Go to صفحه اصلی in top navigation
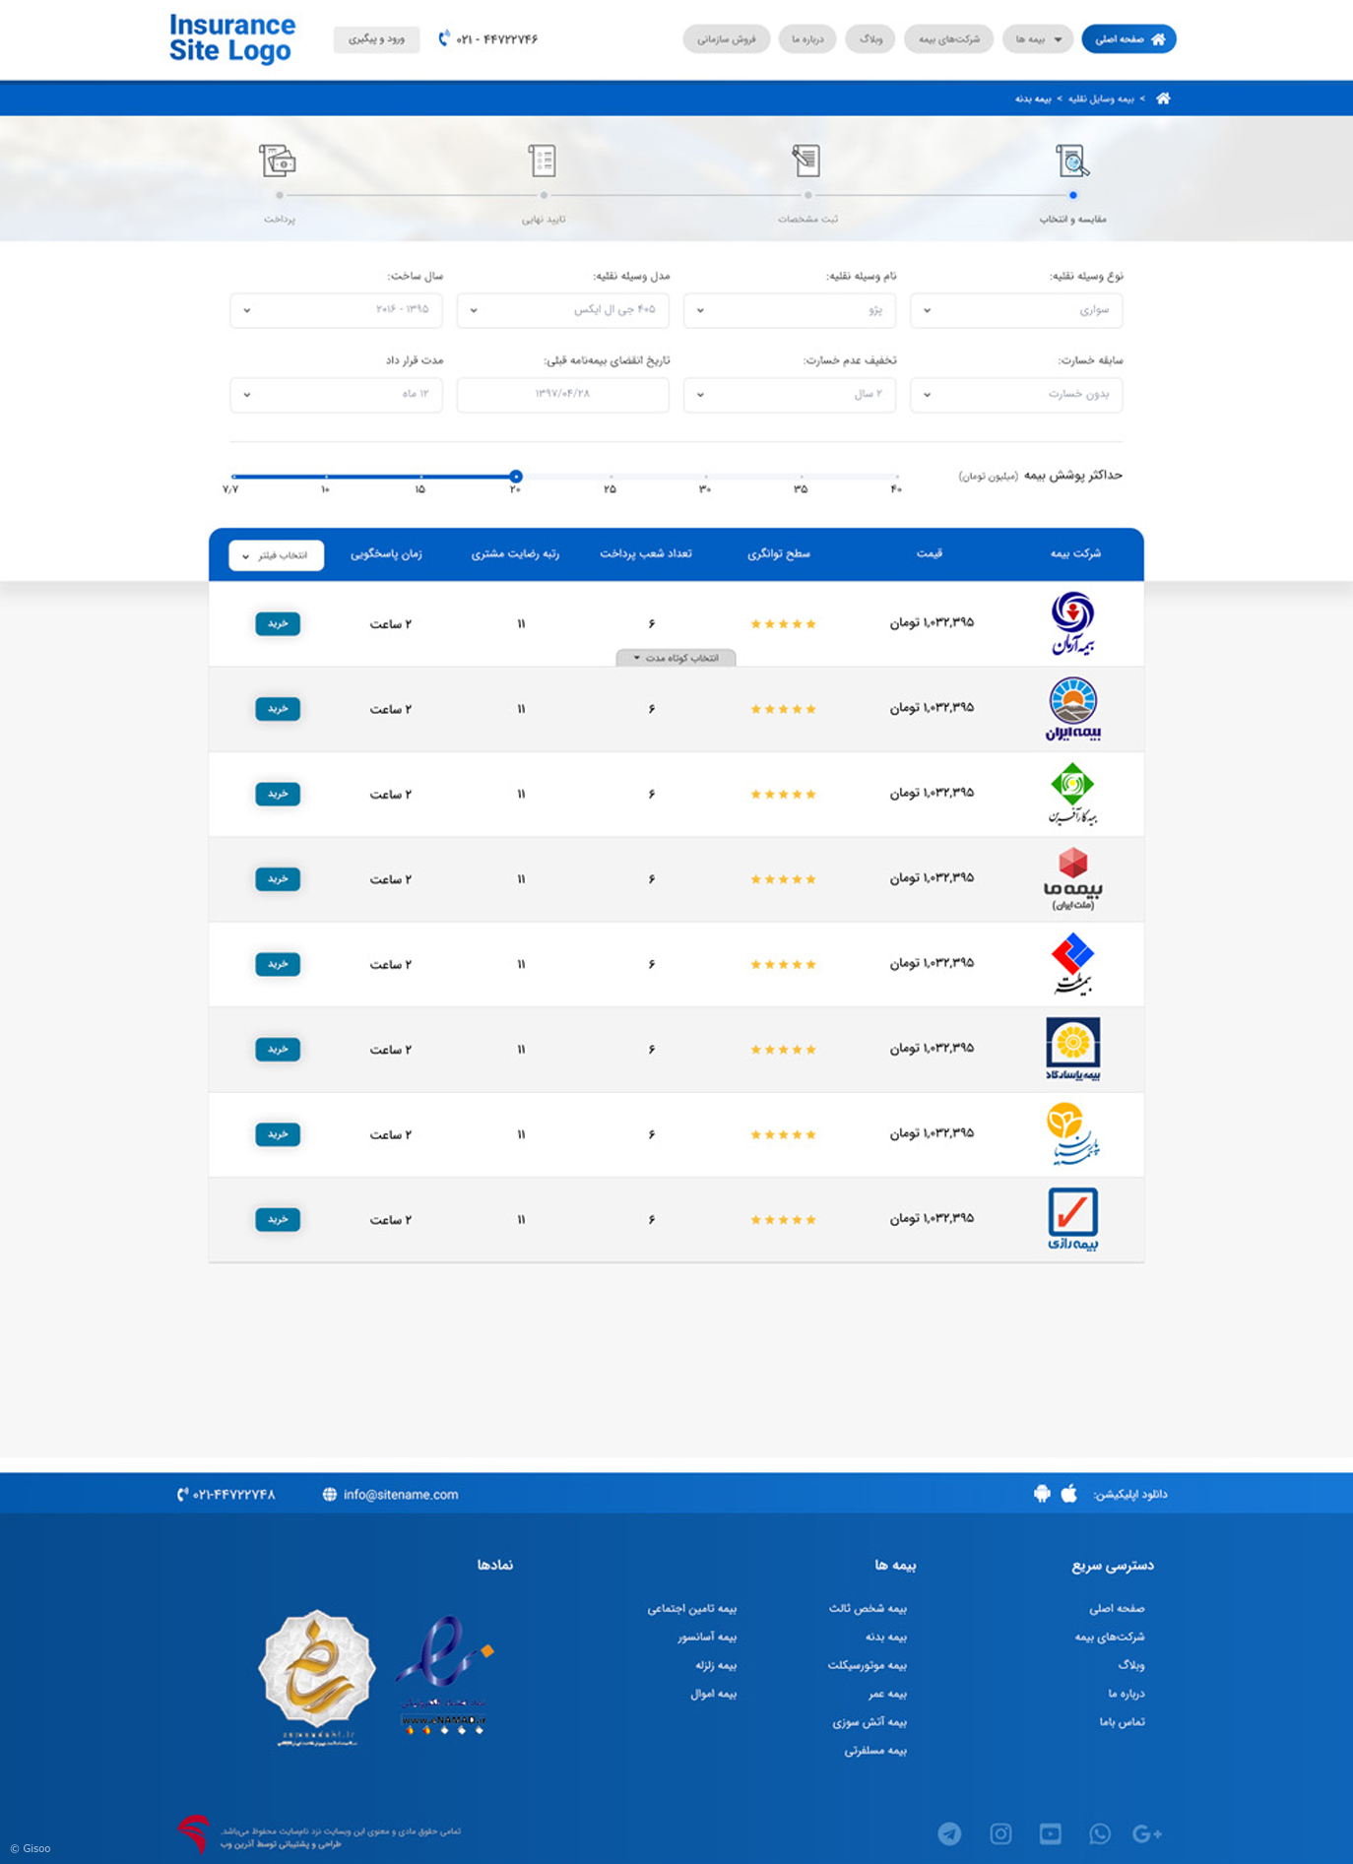Image resolution: width=1353 pixels, height=1864 pixels. coord(1128,39)
